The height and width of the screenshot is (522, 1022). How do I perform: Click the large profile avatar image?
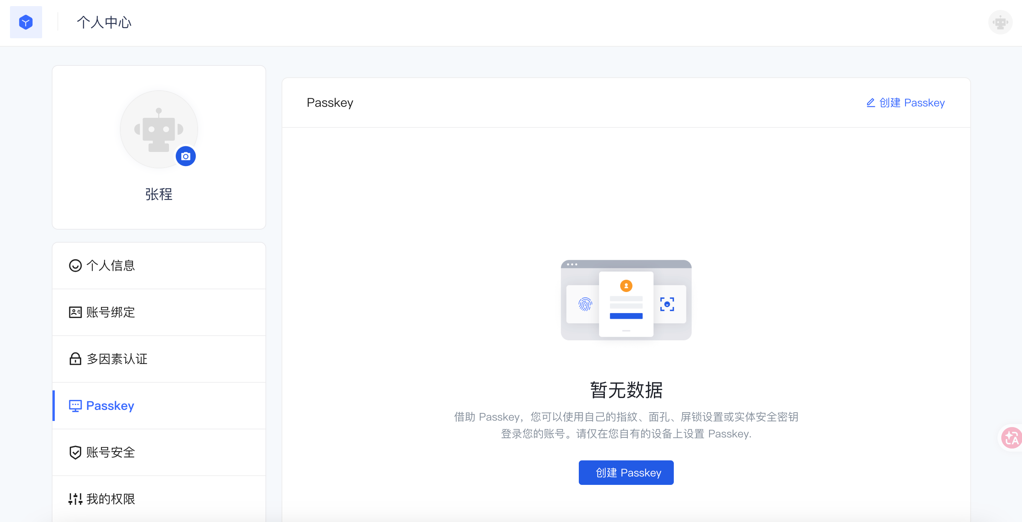tap(159, 129)
